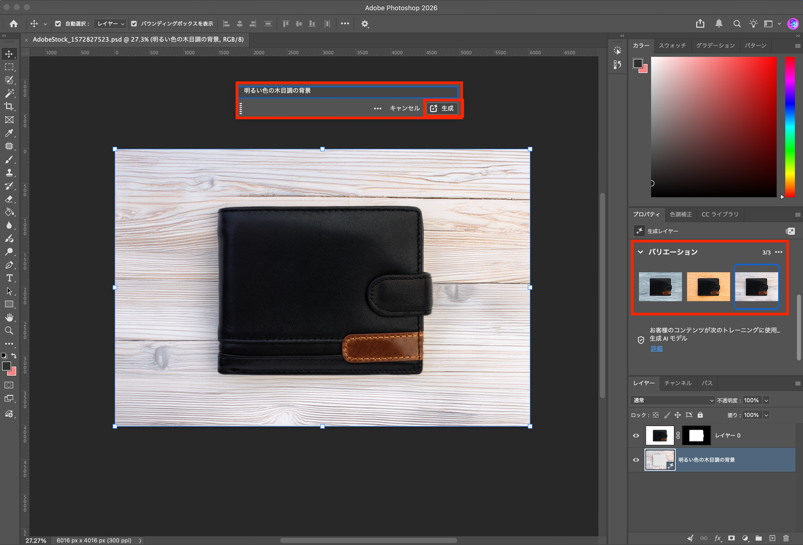Hide the レイヤー 0 layer
The width and height of the screenshot is (803, 545).
click(x=636, y=436)
